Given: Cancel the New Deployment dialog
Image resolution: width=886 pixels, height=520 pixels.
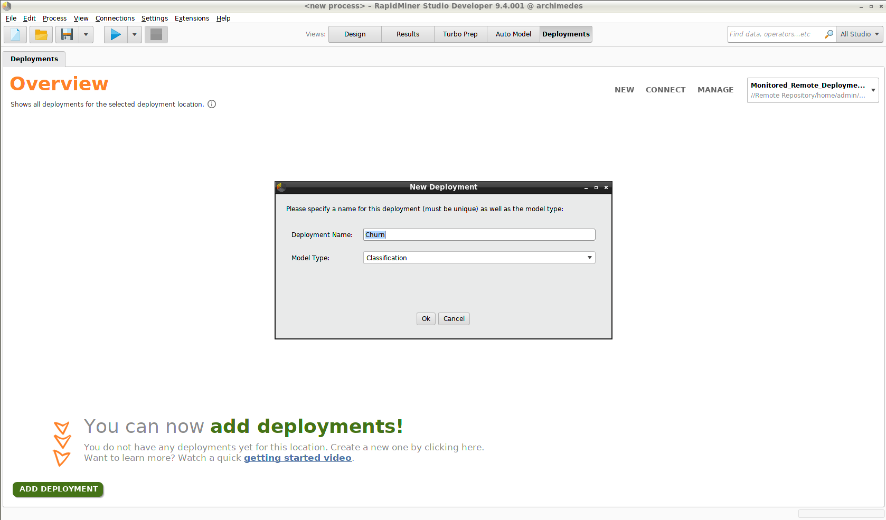Looking at the screenshot, I should [x=454, y=319].
